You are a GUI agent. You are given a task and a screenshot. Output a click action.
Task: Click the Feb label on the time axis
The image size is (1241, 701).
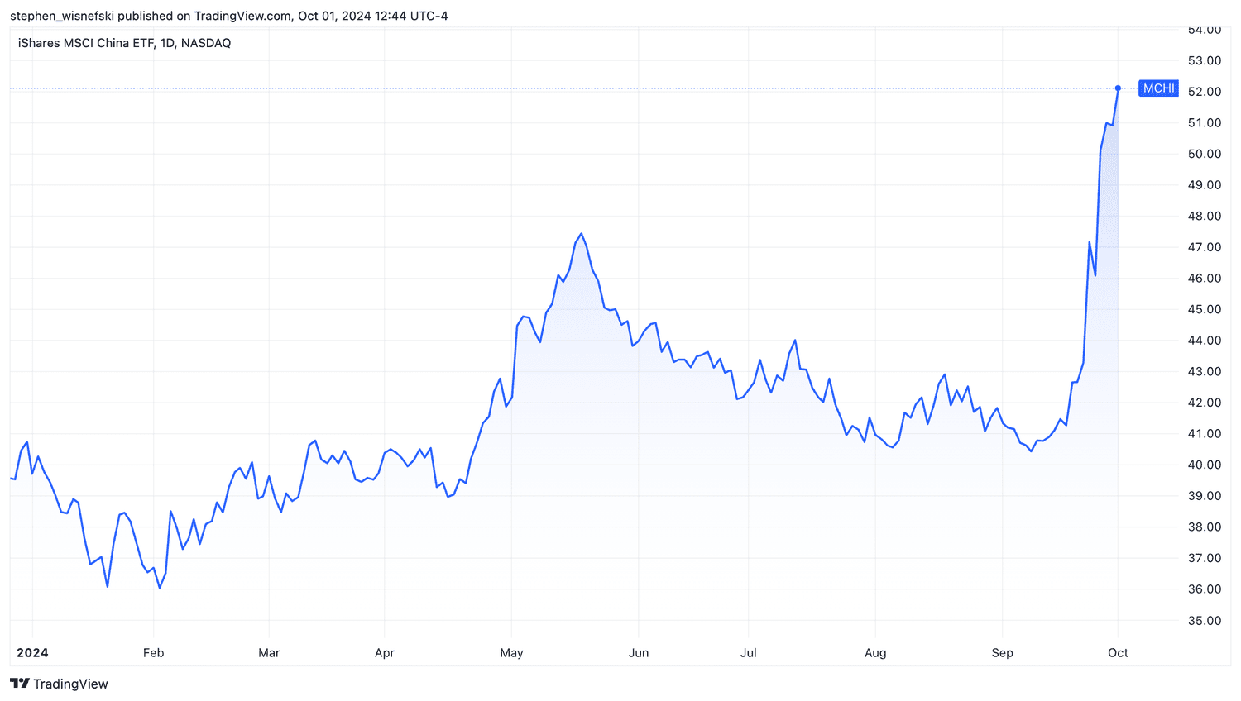tap(153, 653)
